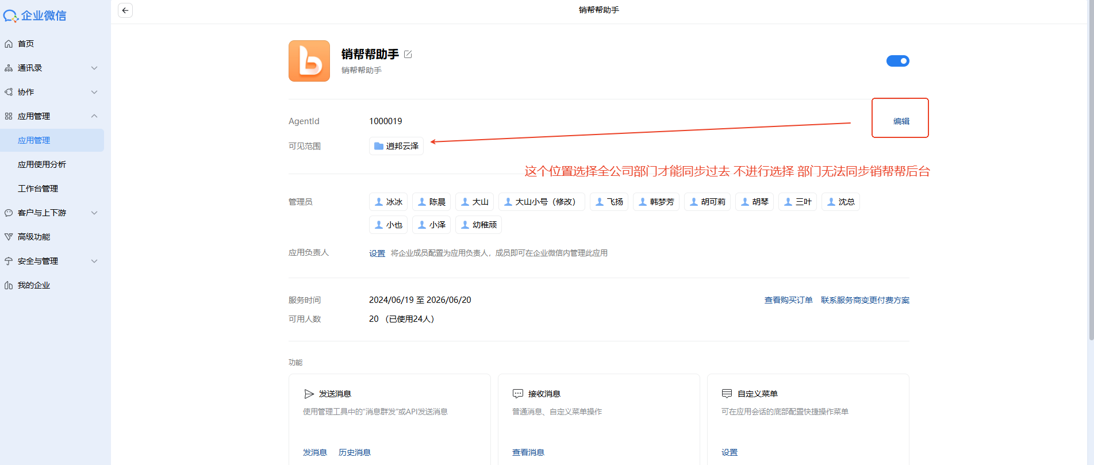This screenshot has width=1094, height=465.
Task: Select the 逍邦云泽 department folder tag
Action: click(x=396, y=146)
